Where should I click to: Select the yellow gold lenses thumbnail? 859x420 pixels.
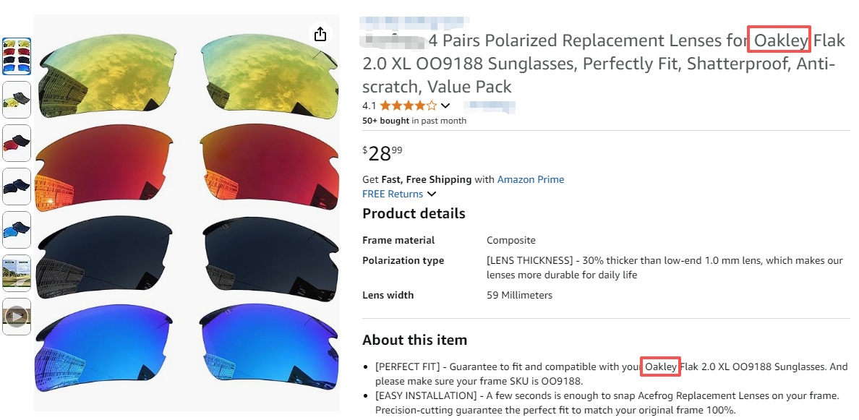click(x=17, y=99)
